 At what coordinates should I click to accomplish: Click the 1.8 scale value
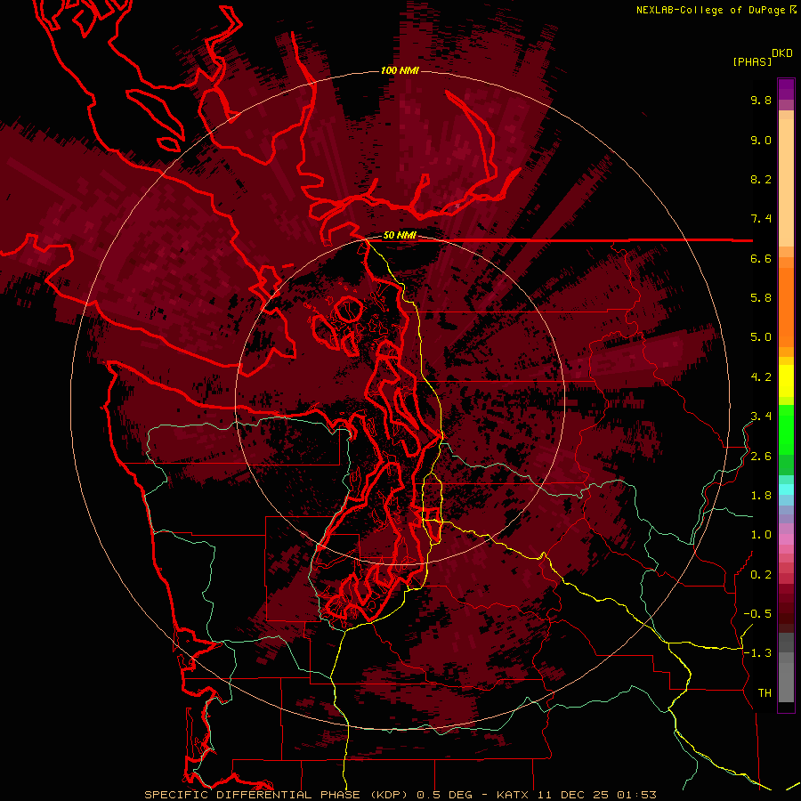(761, 496)
